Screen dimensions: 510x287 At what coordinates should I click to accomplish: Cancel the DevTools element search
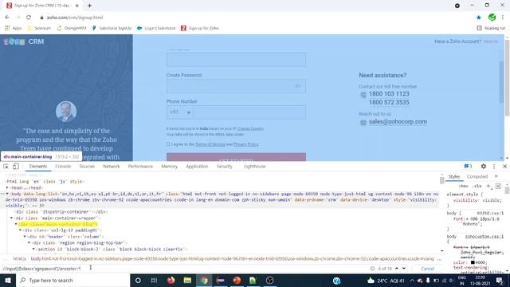pos(427,269)
